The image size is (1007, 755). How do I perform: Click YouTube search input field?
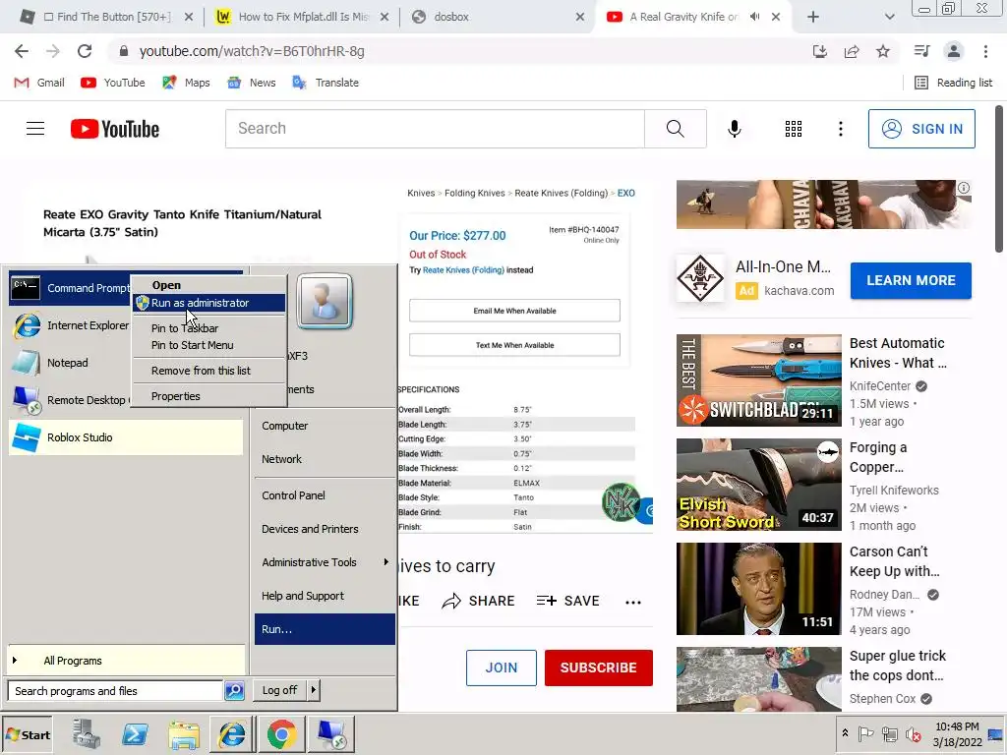point(435,129)
